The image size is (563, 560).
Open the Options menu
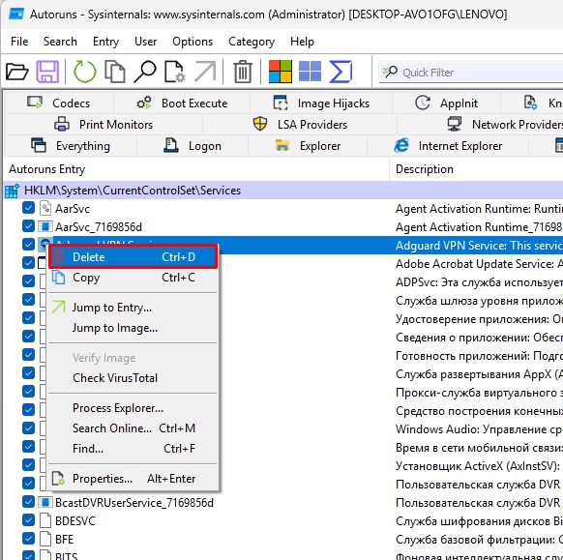(193, 42)
